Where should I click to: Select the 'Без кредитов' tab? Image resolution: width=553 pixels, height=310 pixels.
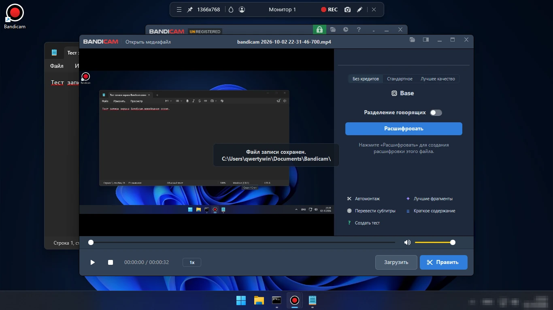(366, 79)
